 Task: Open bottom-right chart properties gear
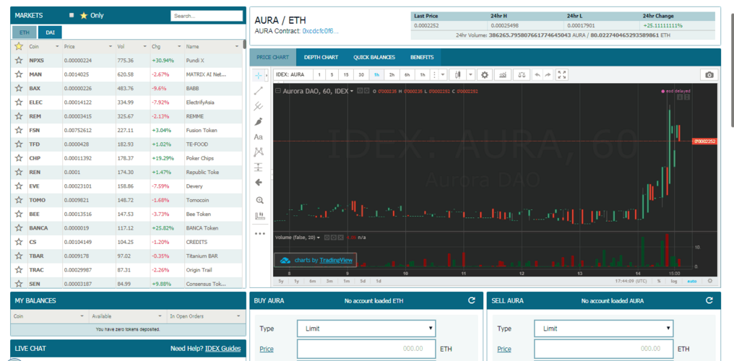[709, 281]
